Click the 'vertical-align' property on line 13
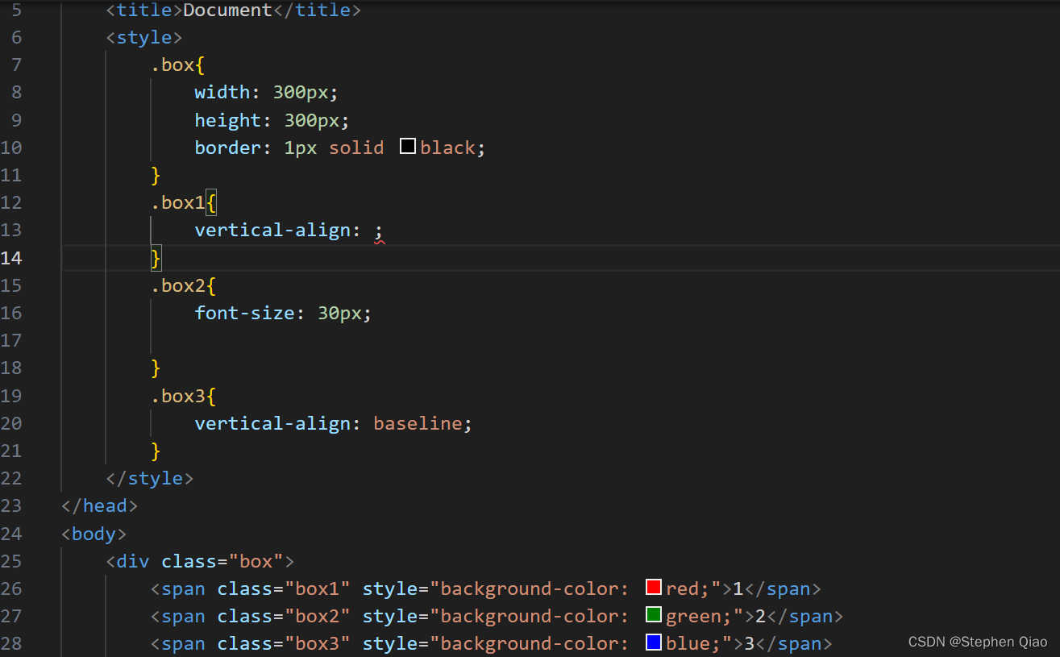The height and width of the screenshot is (657, 1060). click(272, 231)
